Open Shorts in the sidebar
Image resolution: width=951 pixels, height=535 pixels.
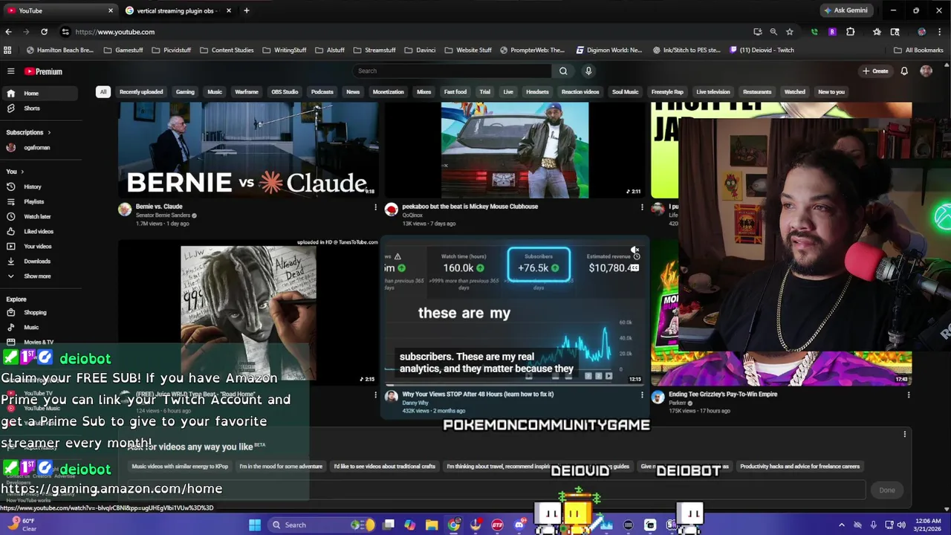click(39, 108)
